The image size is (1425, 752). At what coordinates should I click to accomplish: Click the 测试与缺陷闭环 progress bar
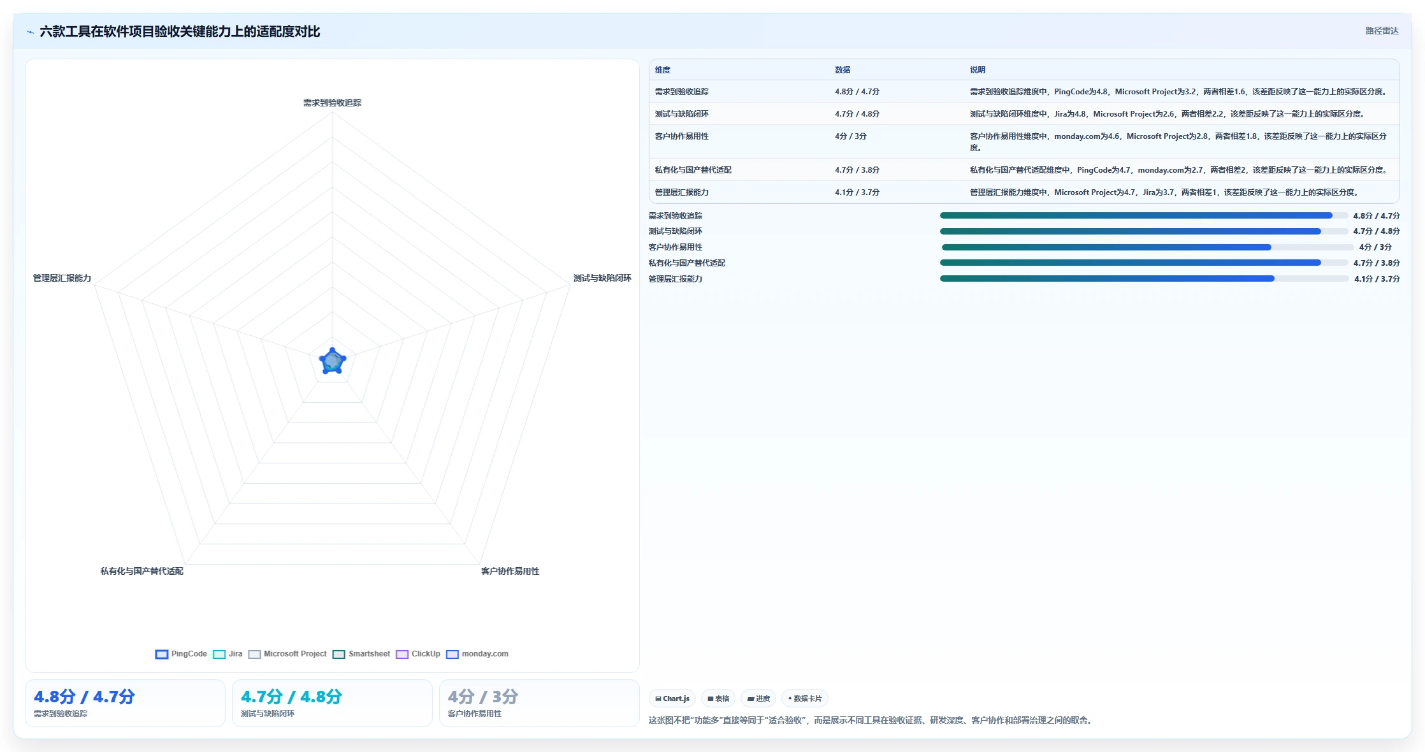(1144, 231)
